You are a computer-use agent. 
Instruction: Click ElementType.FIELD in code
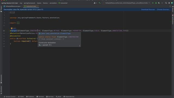pyautogui.click(x=91, y=31)
